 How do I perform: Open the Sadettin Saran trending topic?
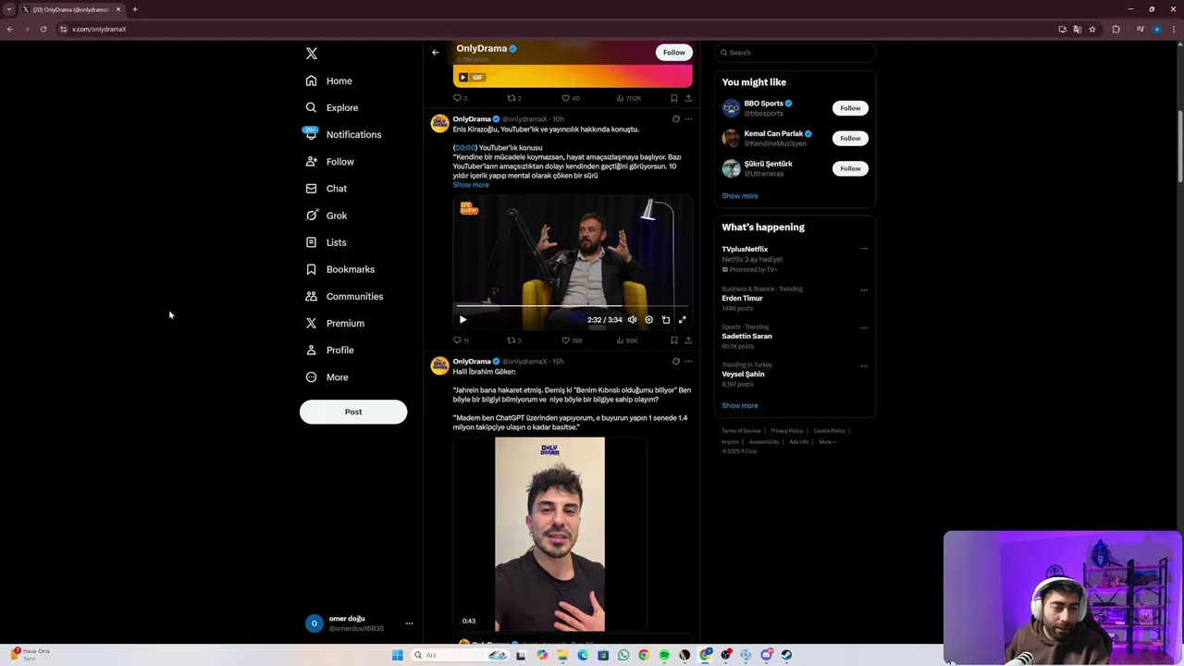746,337
